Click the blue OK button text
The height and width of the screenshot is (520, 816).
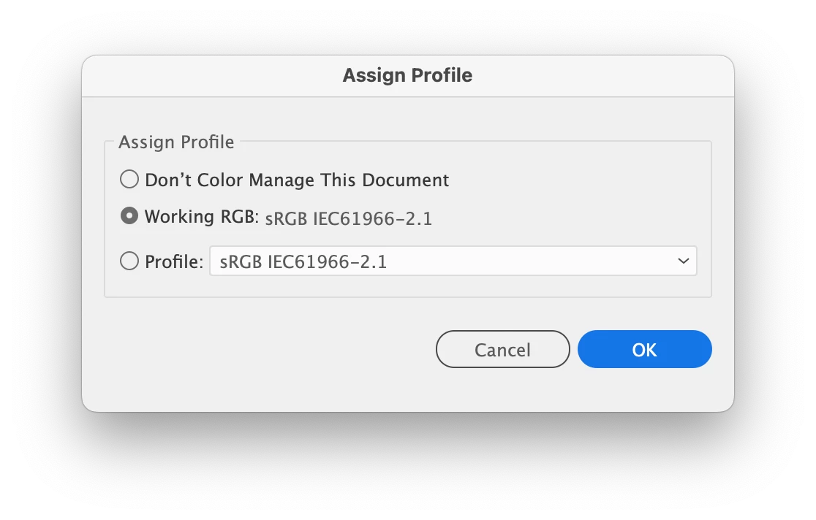coord(644,350)
